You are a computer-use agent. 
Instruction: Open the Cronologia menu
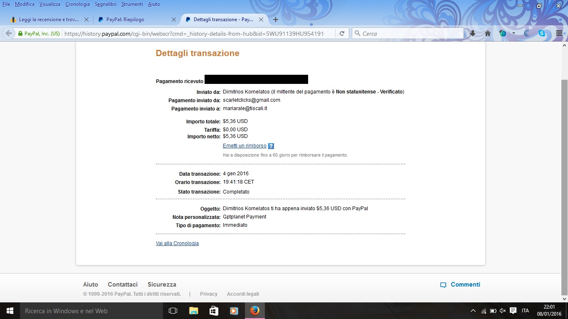[x=77, y=4]
